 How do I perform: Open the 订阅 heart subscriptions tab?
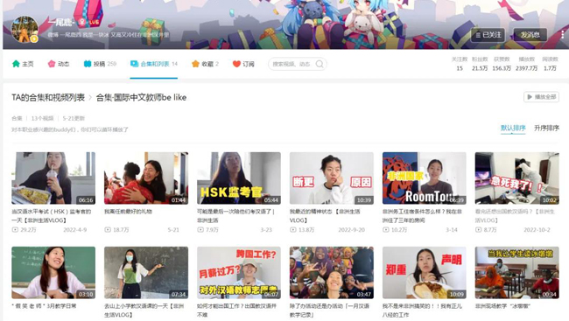(243, 64)
